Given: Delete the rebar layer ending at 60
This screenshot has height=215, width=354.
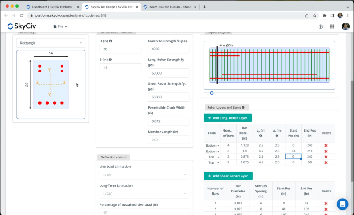Looking at the screenshot, I should 326,162.
